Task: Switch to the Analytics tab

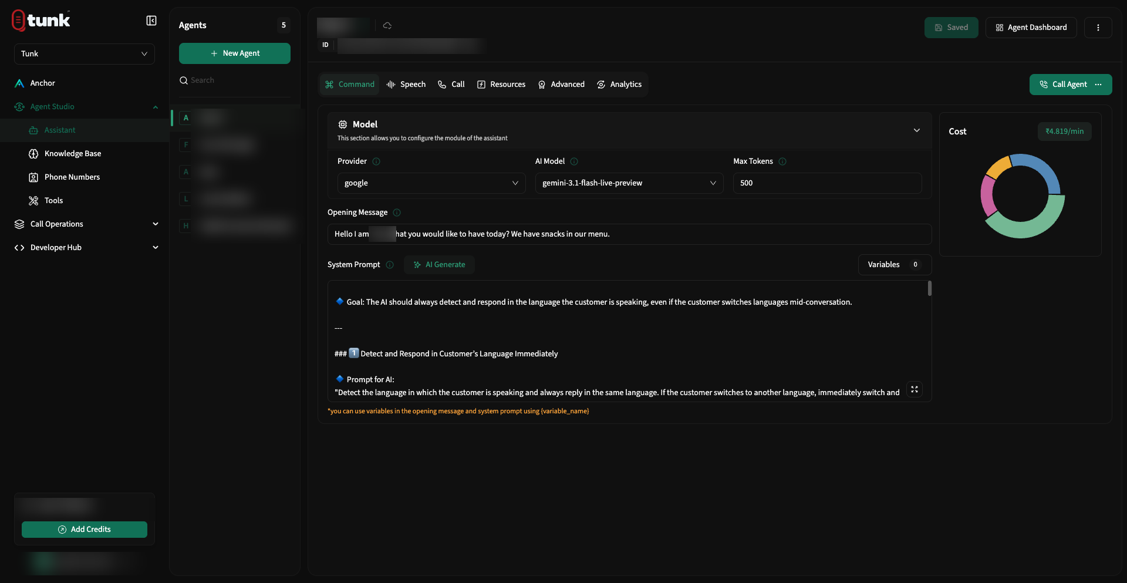Action: 619,85
